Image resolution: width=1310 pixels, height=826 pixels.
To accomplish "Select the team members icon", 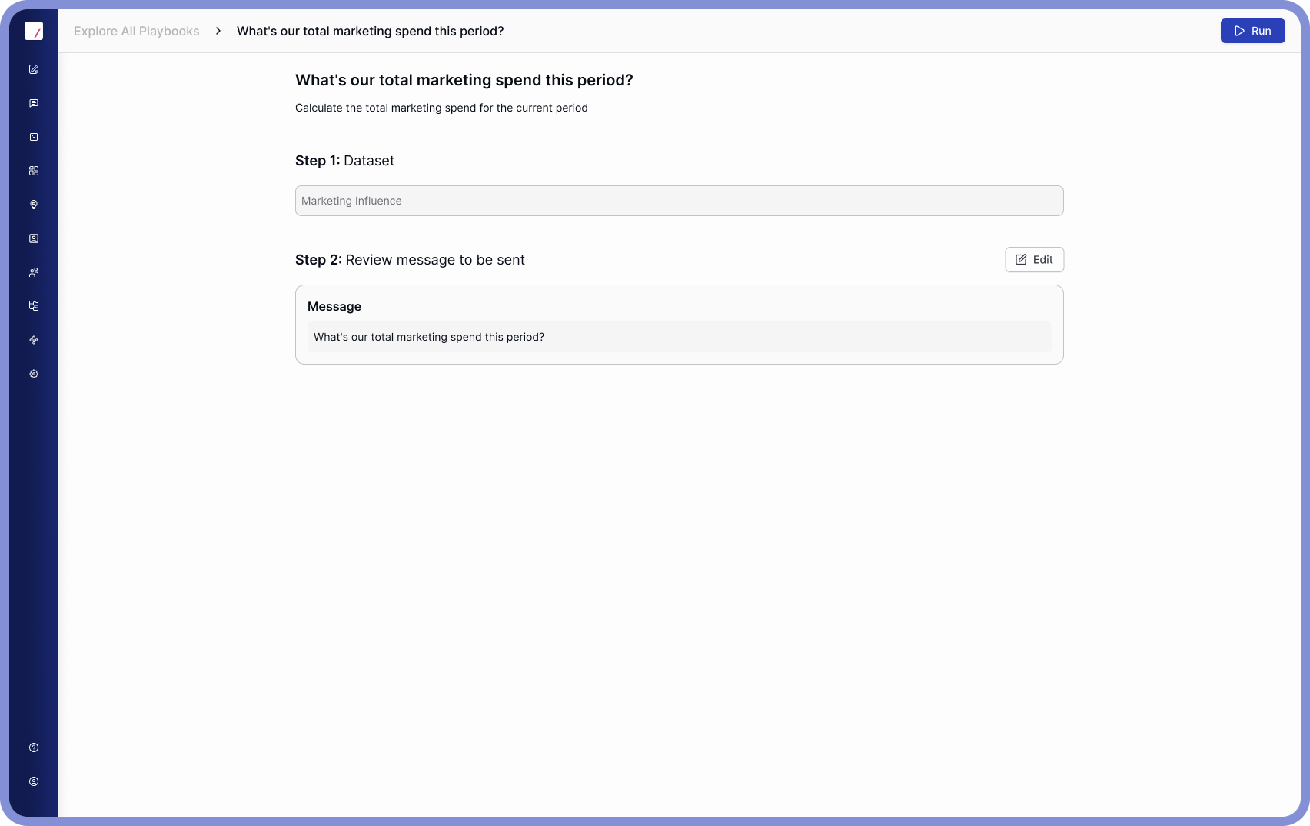I will click(34, 271).
